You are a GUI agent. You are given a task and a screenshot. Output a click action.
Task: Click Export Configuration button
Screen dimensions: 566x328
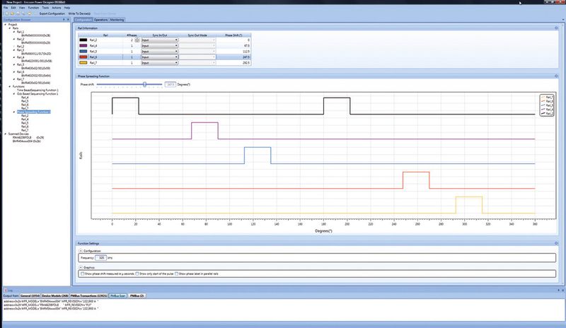coord(52,13)
